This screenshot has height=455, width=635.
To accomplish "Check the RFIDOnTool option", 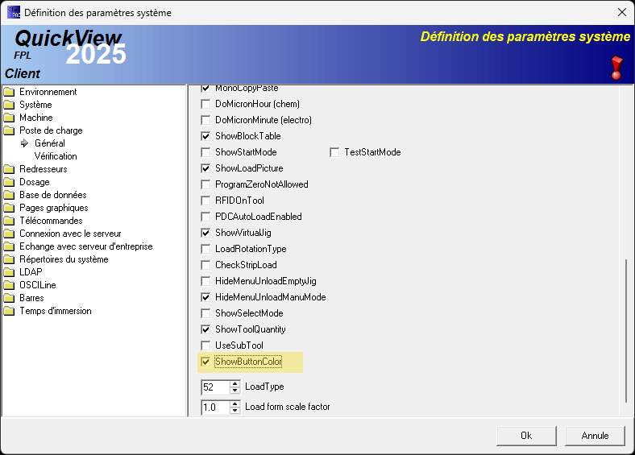I will (205, 201).
